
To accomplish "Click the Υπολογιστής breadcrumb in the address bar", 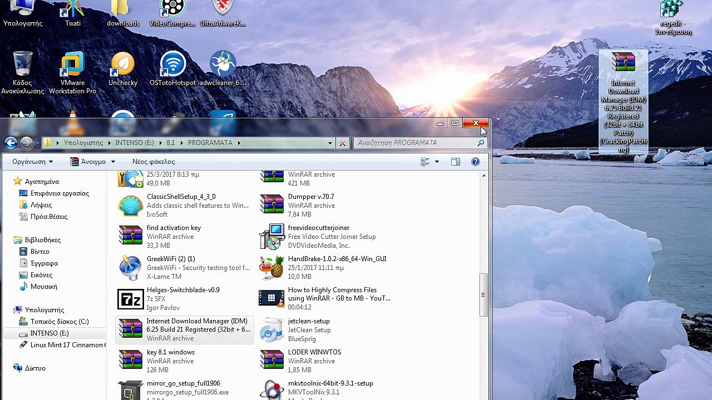I will pyautogui.click(x=83, y=143).
